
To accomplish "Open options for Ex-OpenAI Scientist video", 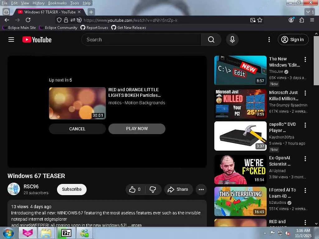I will 305,159.
